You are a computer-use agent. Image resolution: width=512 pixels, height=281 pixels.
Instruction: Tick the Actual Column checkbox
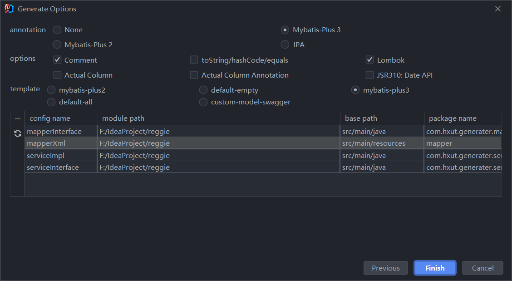58,75
